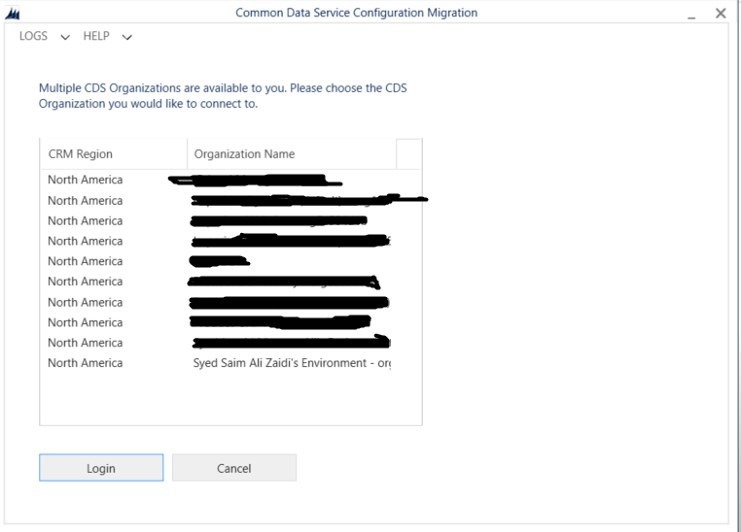Close the Configuration Migration window
Viewport: 741px width, 532px height.
721,14
